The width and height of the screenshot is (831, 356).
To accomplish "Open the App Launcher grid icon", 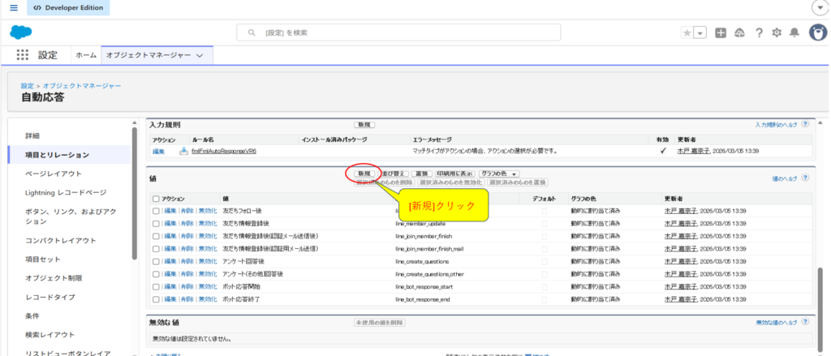I will tap(22, 55).
